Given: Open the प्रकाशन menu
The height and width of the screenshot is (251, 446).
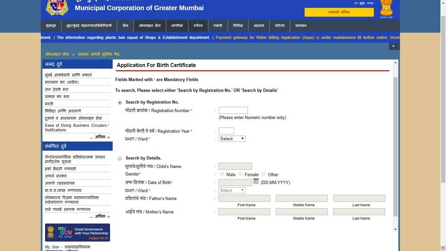Looking at the screenshot, I should [301, 25].
